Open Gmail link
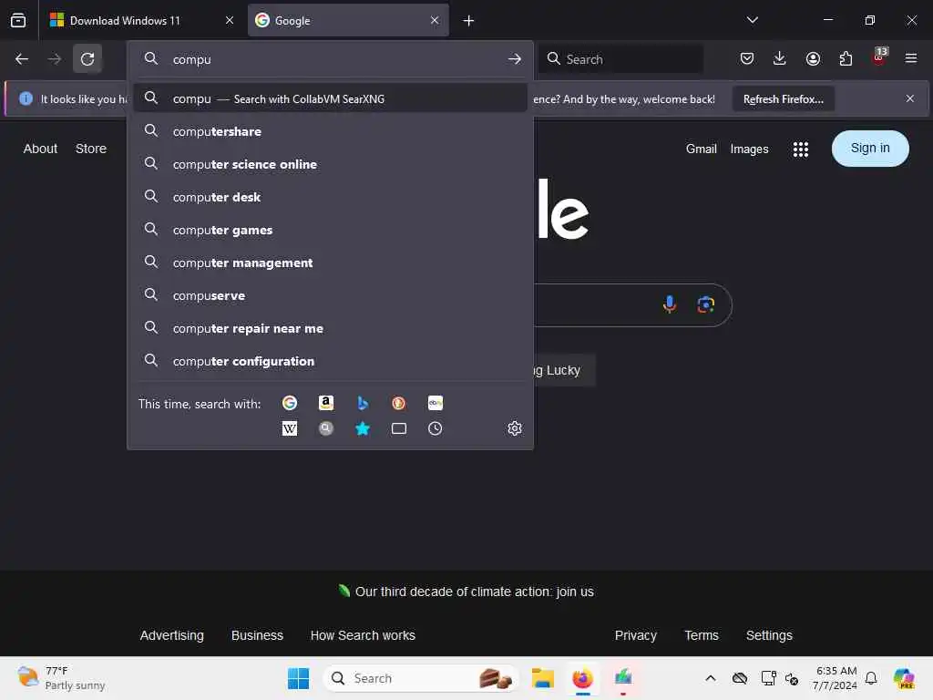 pos(701,149)
